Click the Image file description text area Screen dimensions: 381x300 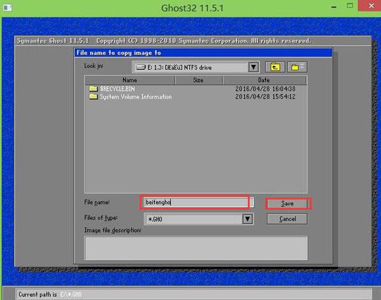click(x=196, y=248)
